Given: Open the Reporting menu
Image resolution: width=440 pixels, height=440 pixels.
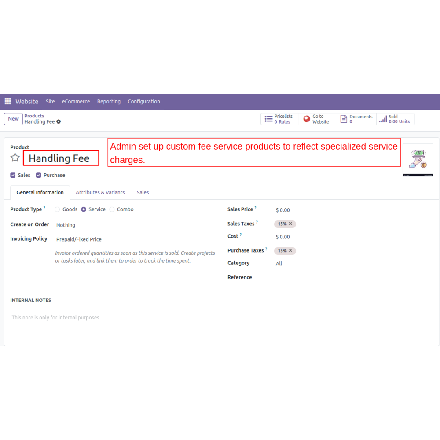Looking at the screenshot, I should (x=109, y=101).
